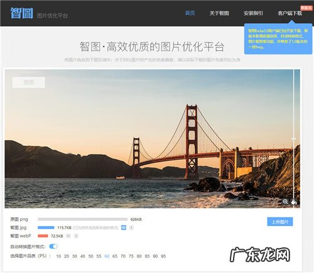Click the zoom magnifier icon on image
The height and width of the screenshot is (273, 314).
pyautogui.click(x=285, y=202)
